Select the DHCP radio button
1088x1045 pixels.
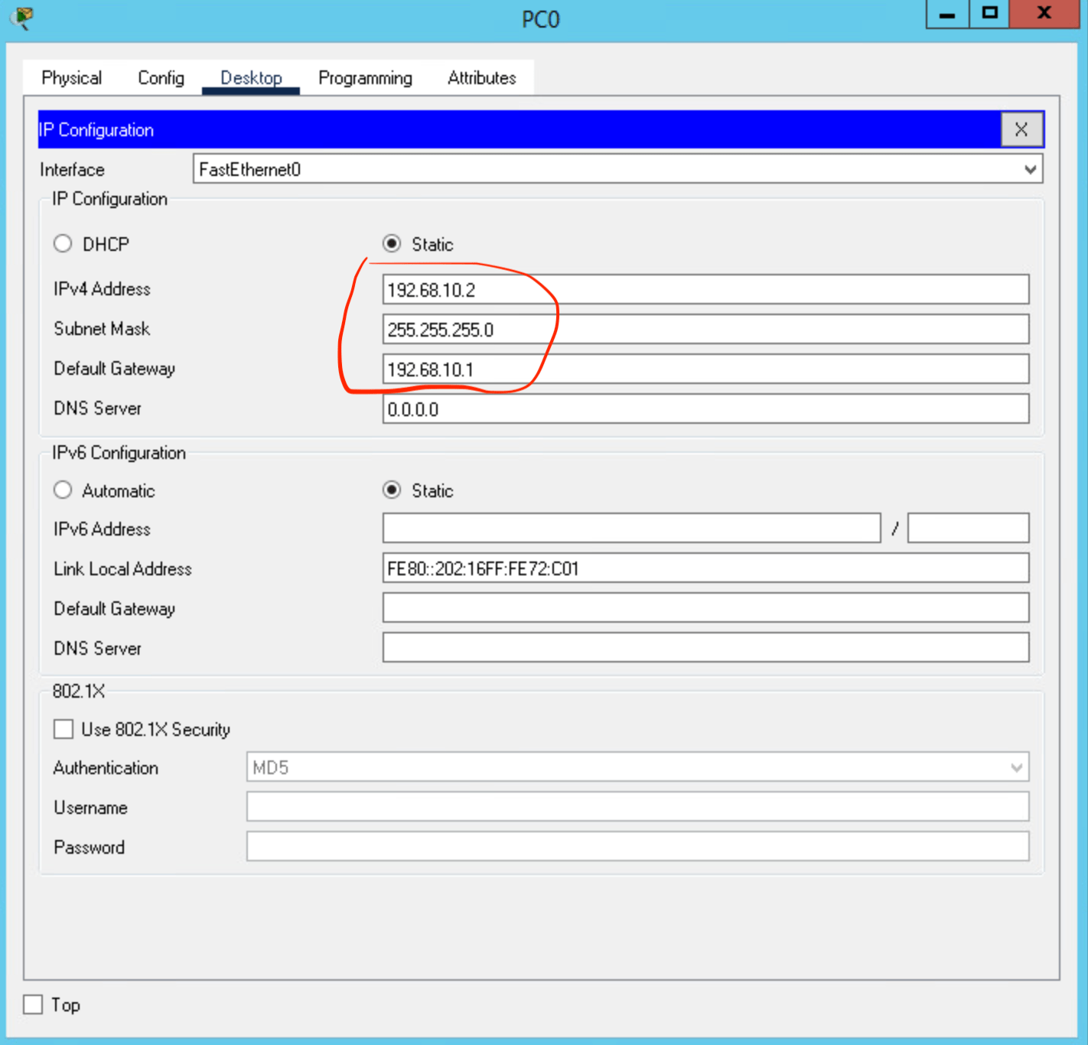[63, 244]
